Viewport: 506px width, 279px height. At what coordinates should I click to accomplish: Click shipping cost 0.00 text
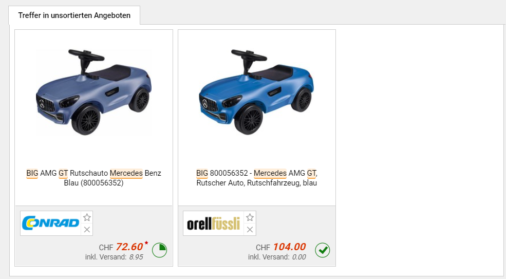(x=299, y=257)
